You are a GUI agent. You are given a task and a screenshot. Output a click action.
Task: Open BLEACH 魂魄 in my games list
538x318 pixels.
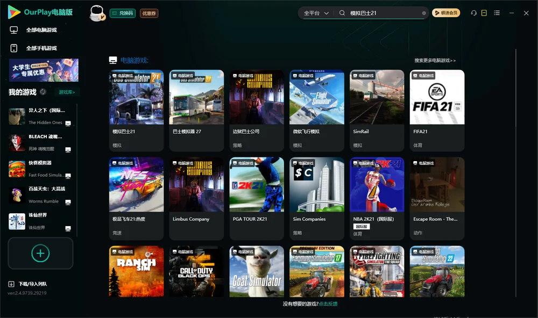tap(40, 142)
